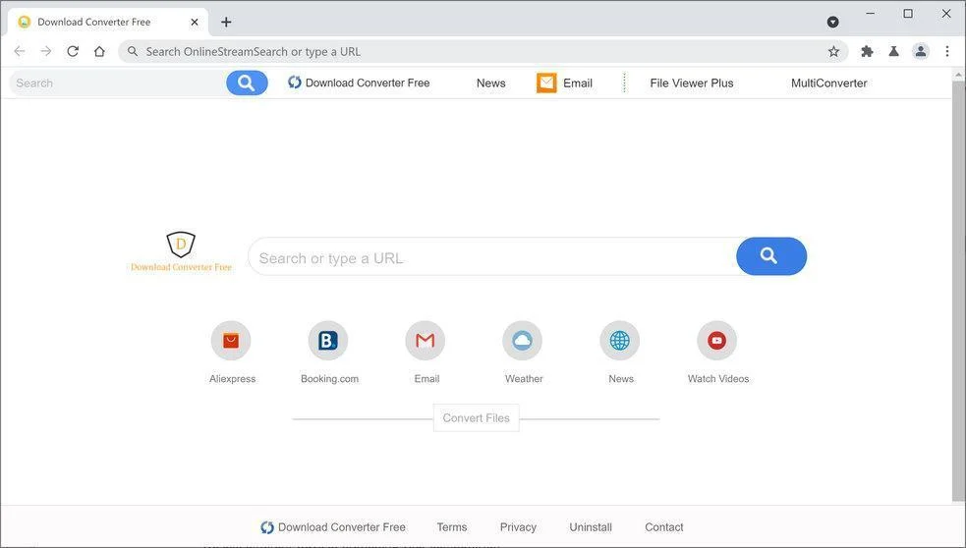Open footer Download Converter Free link
Image resolution: width=966 pixels, height=548 pixels.
pos(333,527)
